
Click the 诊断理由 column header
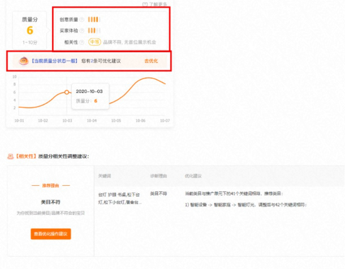point(158,176)
